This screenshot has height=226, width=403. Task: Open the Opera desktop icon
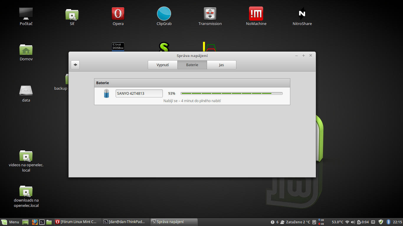(118, 14)
